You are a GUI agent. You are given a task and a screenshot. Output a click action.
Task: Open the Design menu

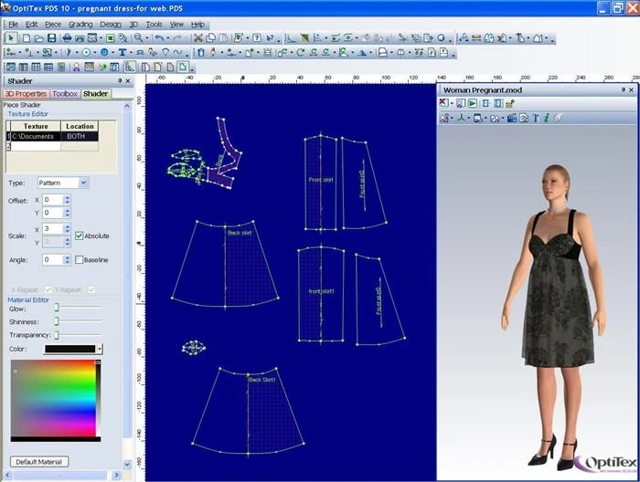[111, 25]
